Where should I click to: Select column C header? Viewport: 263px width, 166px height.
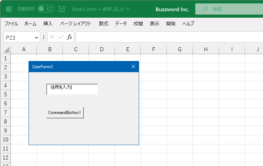[x=76, y=49]
